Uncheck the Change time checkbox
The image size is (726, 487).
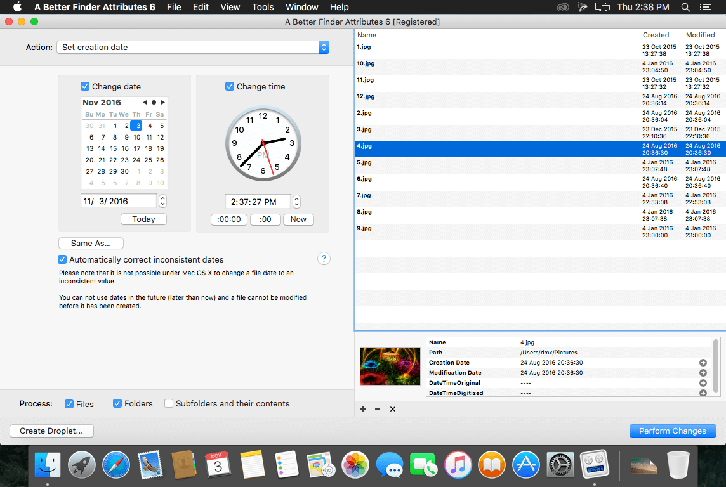click(230, 86)
